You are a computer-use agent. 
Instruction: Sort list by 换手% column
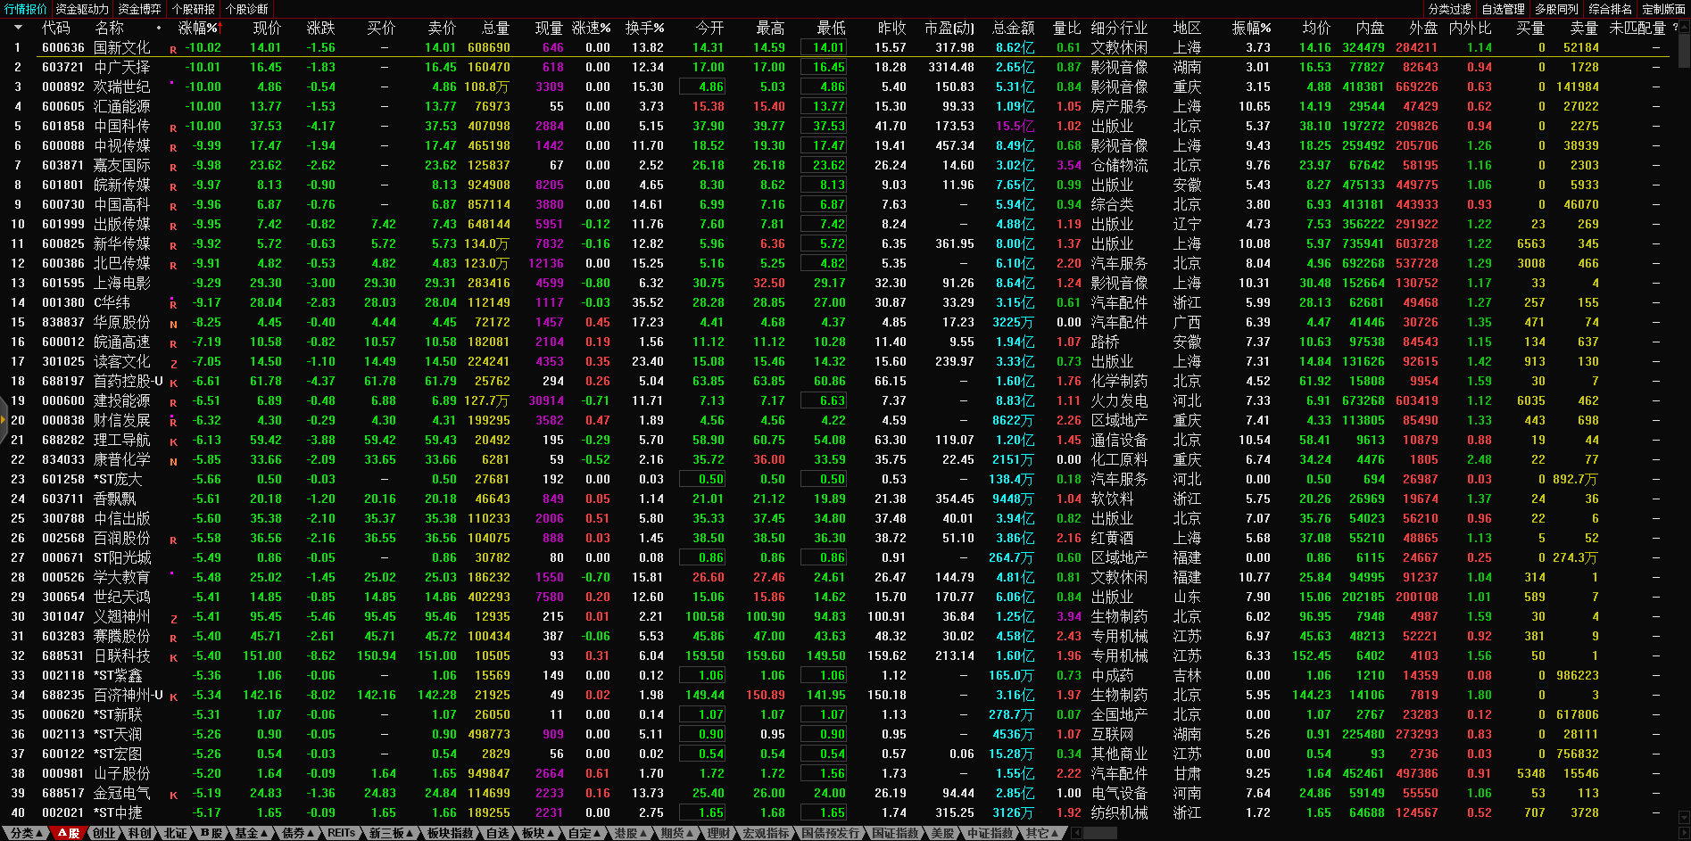click(x=644, y=29)
